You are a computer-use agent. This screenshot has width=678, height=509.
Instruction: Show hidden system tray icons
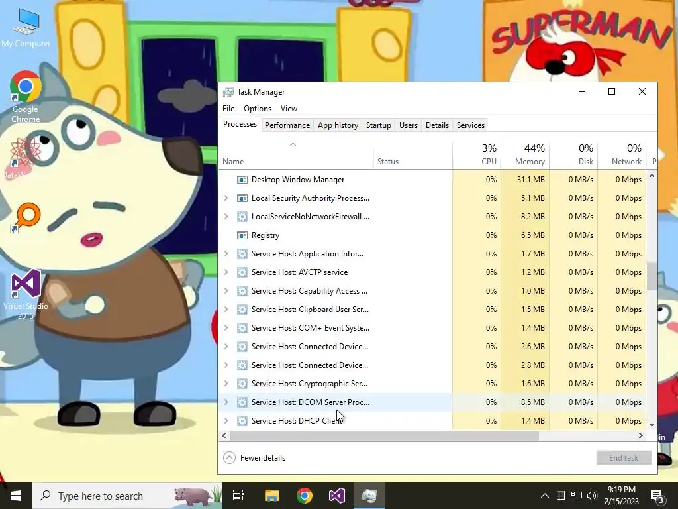tap(545, 496)
